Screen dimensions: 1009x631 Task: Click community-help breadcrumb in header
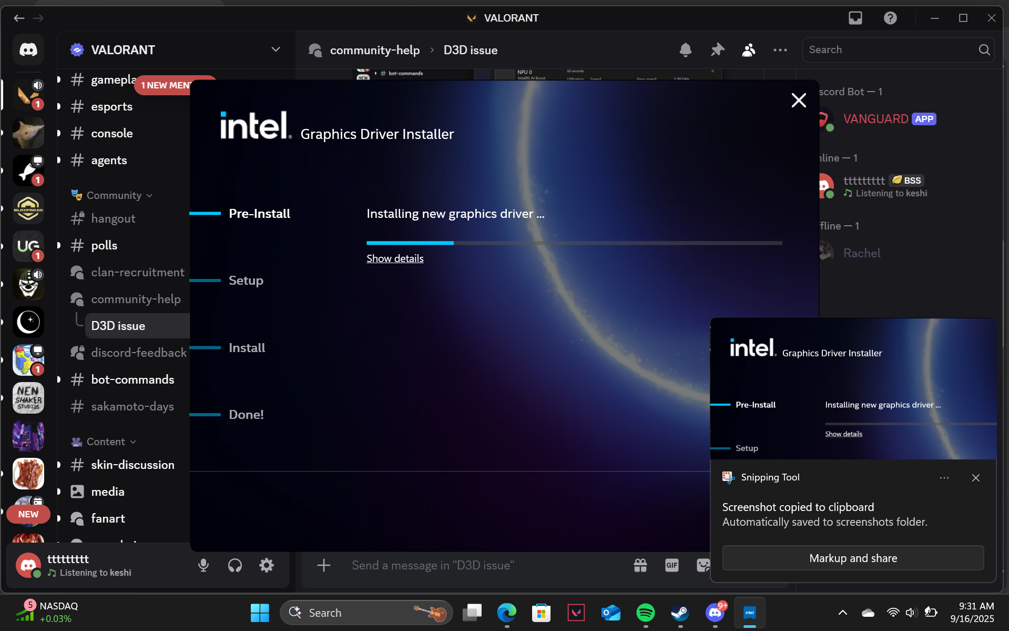[x=374, y=50]
